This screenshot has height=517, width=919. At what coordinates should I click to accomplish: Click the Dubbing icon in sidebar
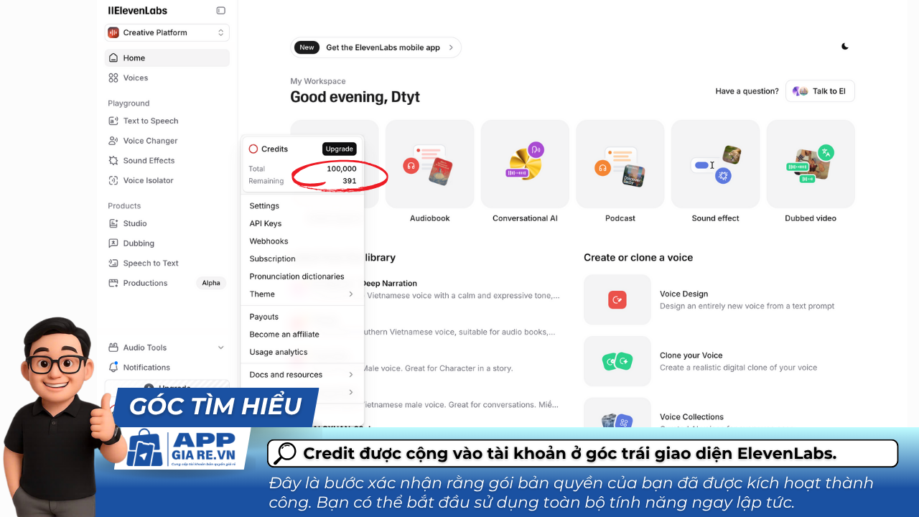[113, 243]
